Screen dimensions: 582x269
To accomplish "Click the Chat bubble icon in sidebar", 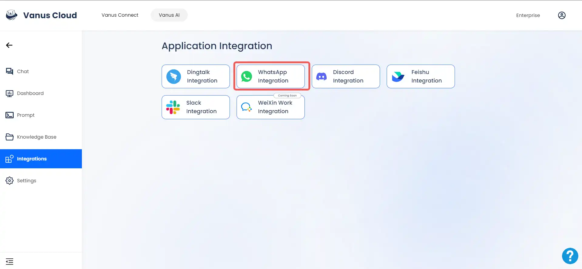I will click(9, 71).
